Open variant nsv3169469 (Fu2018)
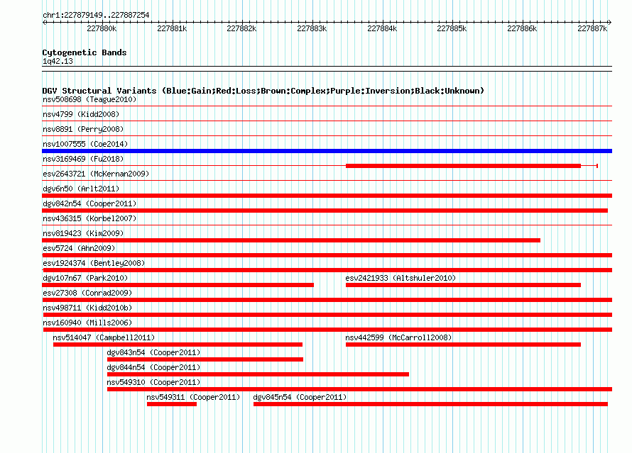 [x=83, y=159]
